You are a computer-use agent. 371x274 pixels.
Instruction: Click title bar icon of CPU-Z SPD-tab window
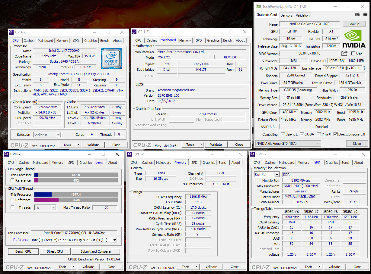252,154
